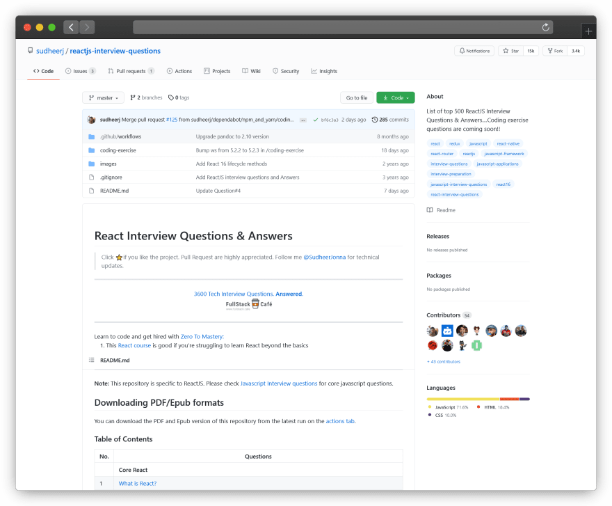This screenshot has width=612, height=506.
Task: Open the 'Update Question#4' commit message
Action: (218, 191)
